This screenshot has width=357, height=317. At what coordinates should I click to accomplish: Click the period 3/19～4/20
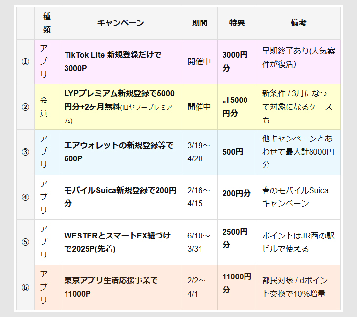click(x=199, y=152)
